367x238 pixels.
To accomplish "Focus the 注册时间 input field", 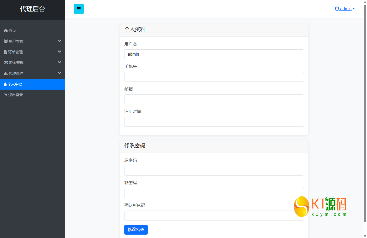I will point(214,122).
